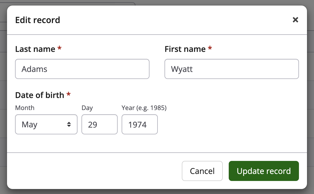The height and width of the screenshot is (194, 314).
Task: Click the Day field showing 29
Action: click(99, 124)
